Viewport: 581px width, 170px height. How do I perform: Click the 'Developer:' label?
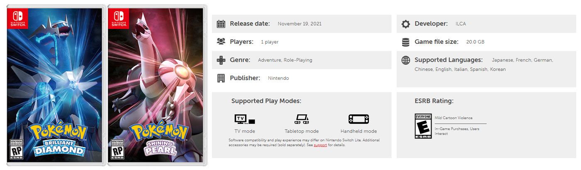[431, 24]
